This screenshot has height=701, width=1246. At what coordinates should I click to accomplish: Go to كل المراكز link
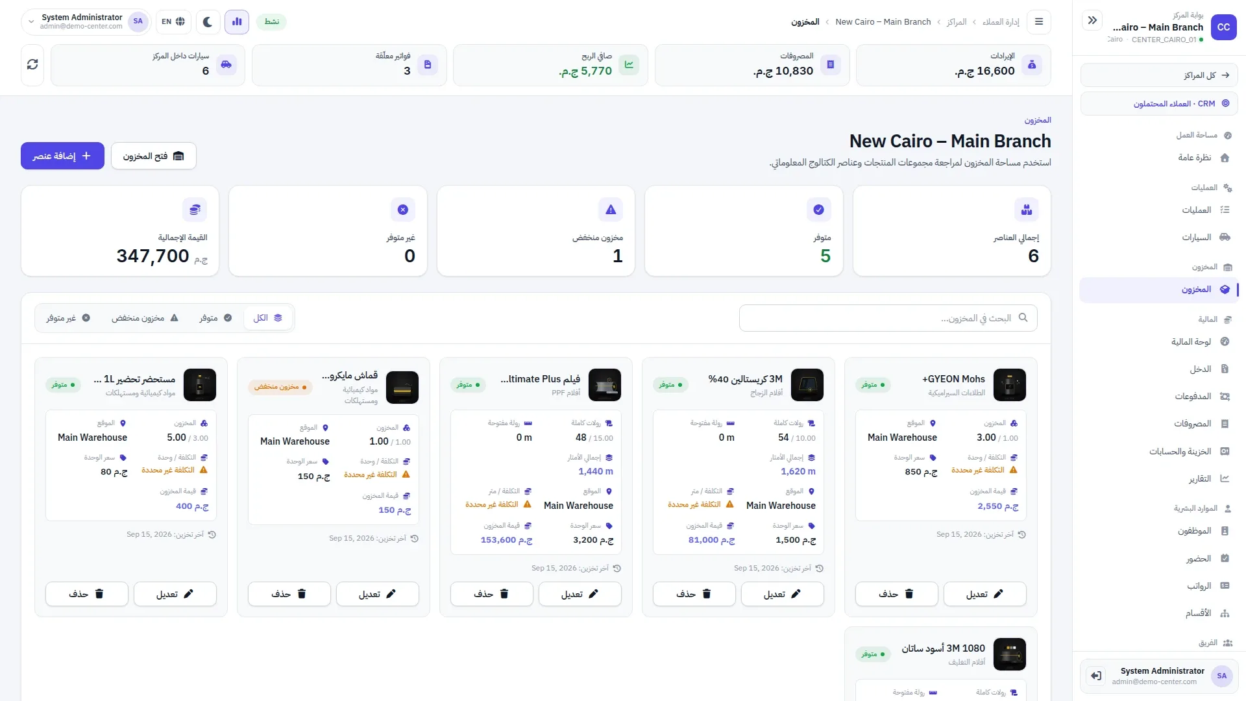pyautogui.click(x=1159, y=75)
